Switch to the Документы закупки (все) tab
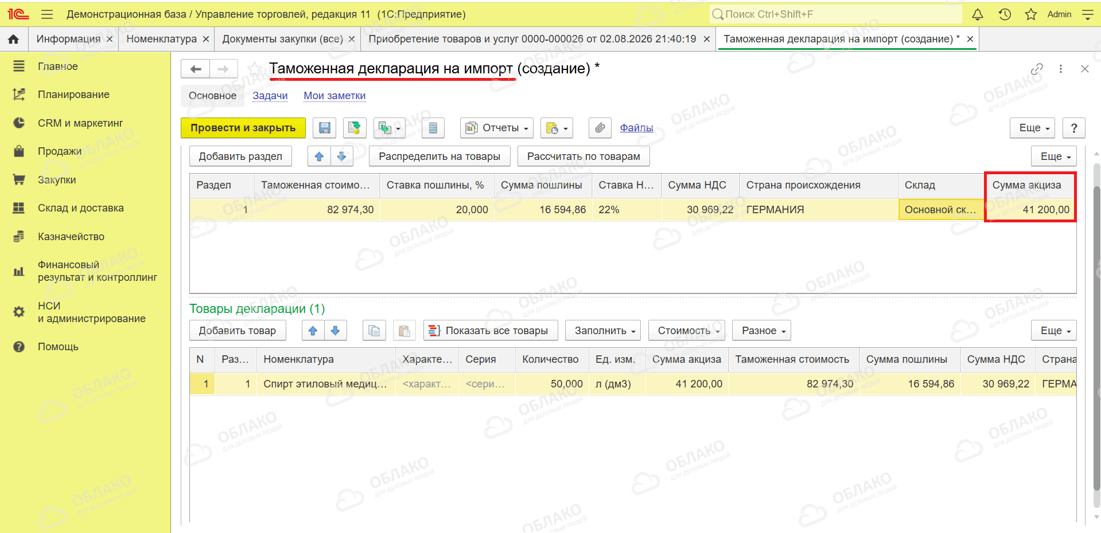The height and width of the screenshot is (533, 1101). [x=282, y=39]
